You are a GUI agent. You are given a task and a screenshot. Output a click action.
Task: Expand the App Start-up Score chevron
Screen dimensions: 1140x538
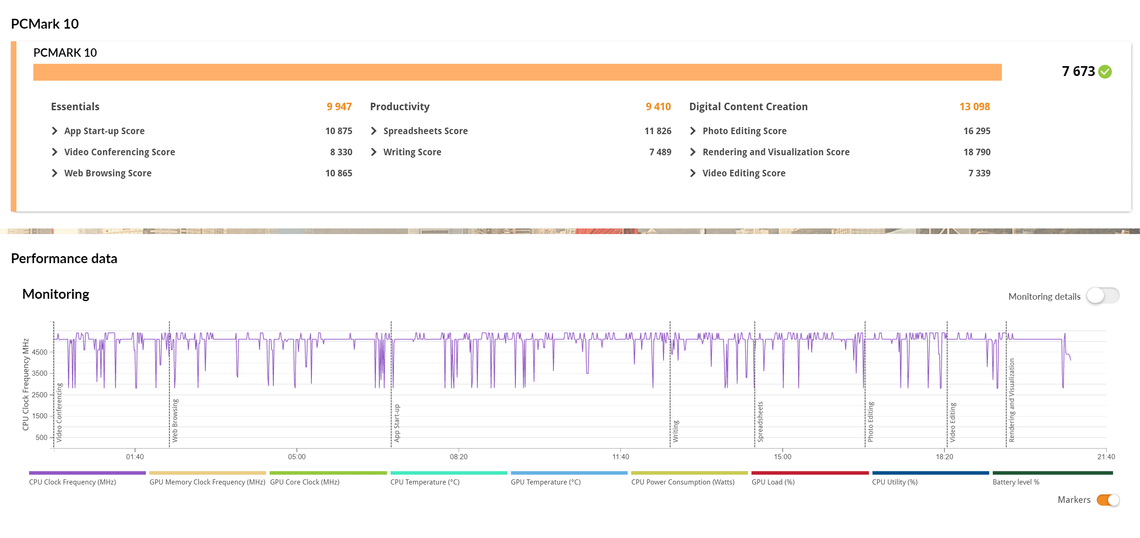(x=54, y=131)
